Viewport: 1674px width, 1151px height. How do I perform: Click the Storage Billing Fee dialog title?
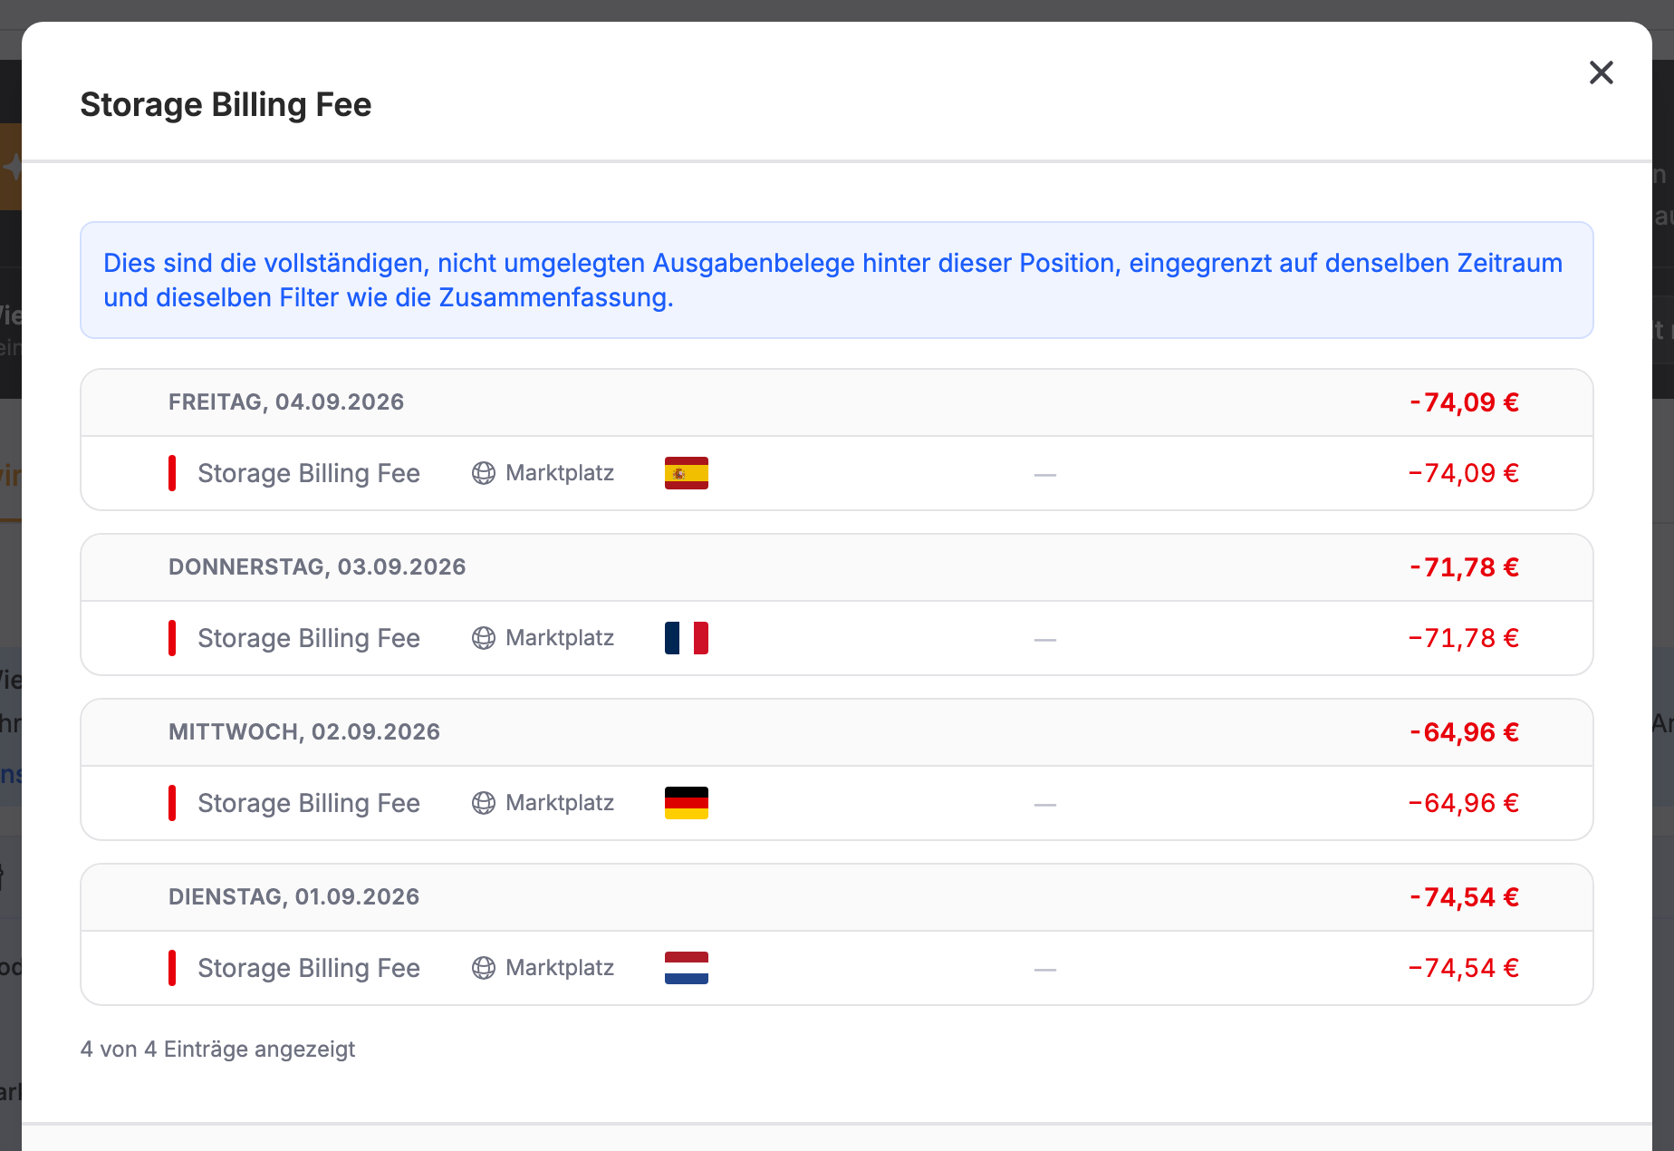click(226, 105)
